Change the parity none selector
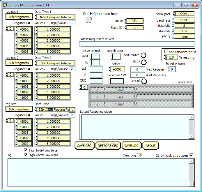The width and height of the screenshot is (202, 192). 184,36
